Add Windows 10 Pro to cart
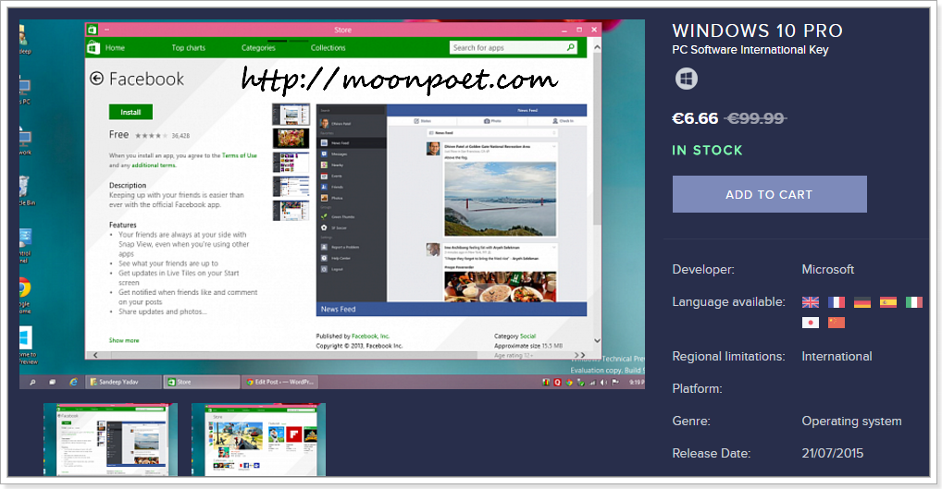The height and width of the screenshot is (489, 942). (769, 194)
